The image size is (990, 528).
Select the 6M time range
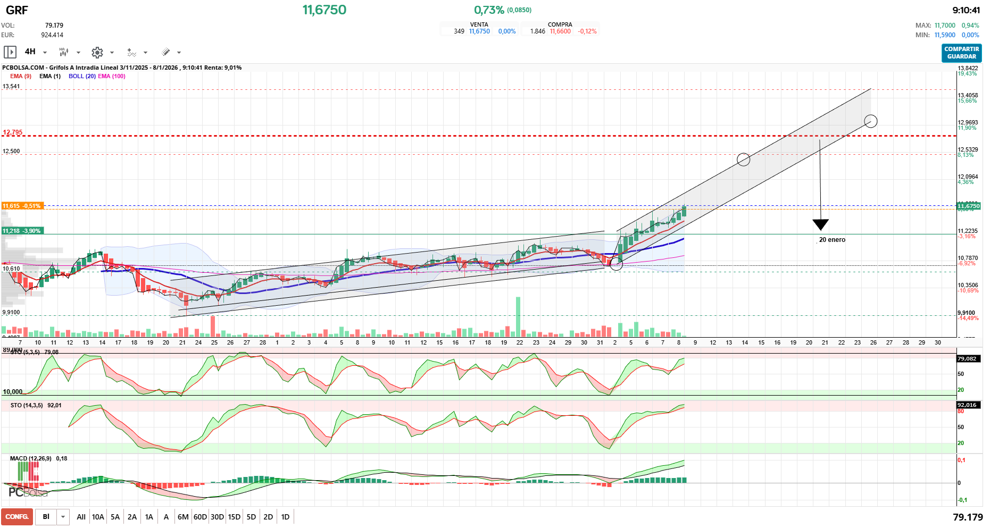tap(183, 517)
